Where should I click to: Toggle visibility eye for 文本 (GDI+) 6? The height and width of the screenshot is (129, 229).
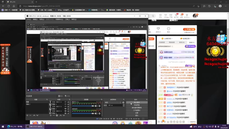[x=66, y=102]
